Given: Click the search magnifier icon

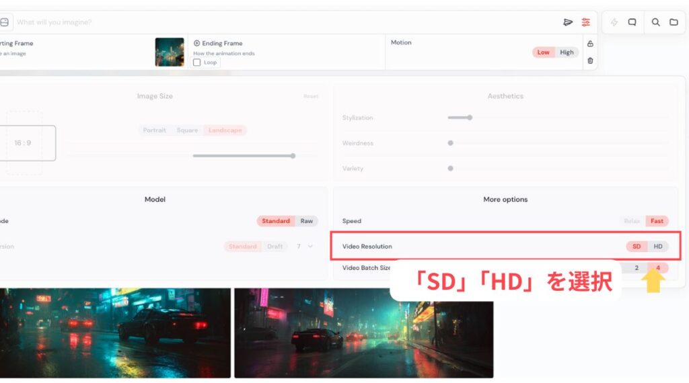Looking at the screenshot, I should pyautogui.click(x=656, y=22).
